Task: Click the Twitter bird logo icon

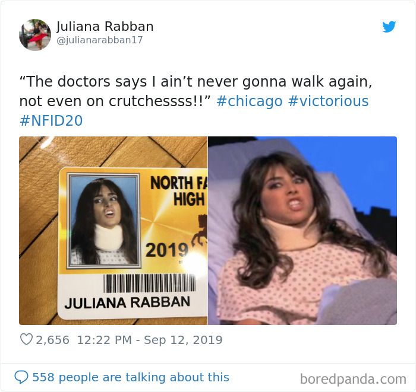Action: point(389,27)
